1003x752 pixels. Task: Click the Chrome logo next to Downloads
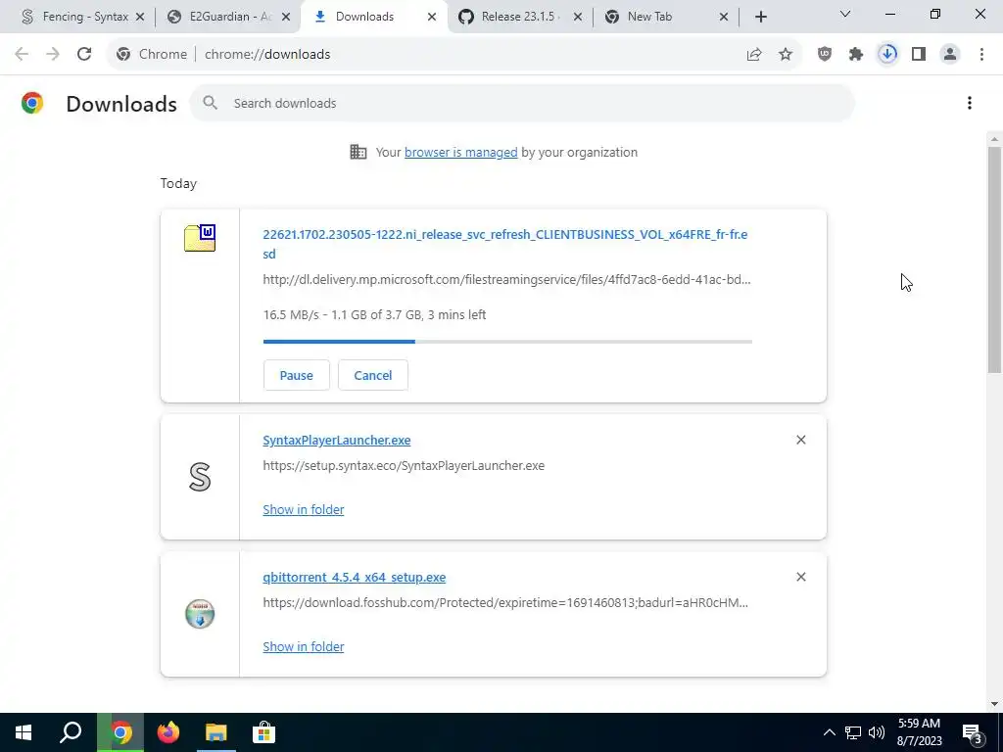click(32, 103)
